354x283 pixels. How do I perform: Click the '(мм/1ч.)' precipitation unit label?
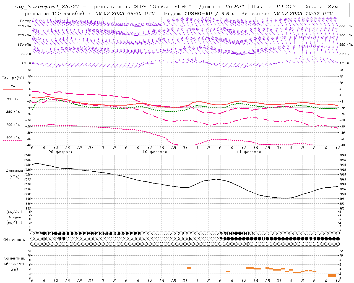(x=14, y=222)
